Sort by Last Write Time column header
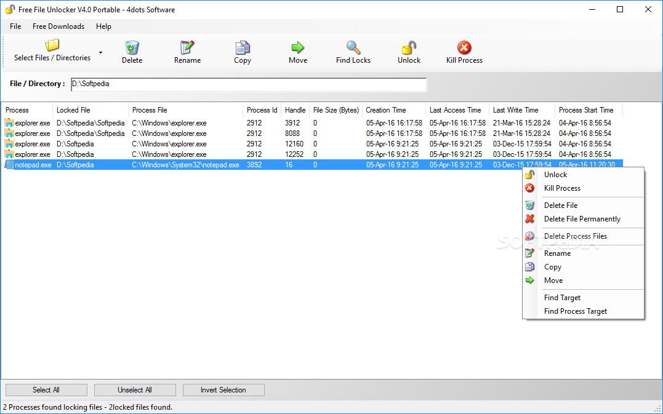The width and height of the screenshot is (663, 414). tap(522, 110)
